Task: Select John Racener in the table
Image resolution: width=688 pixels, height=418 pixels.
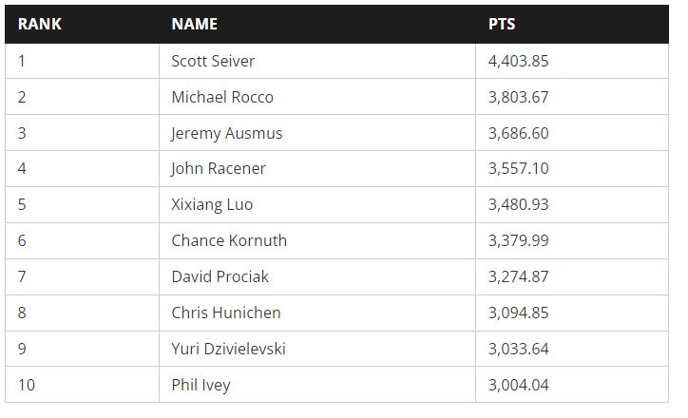Action: coord(218,169)
